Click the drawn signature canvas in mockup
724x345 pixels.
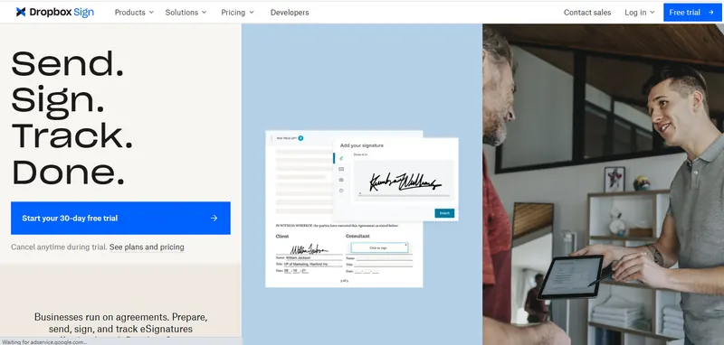pos(404,180)
